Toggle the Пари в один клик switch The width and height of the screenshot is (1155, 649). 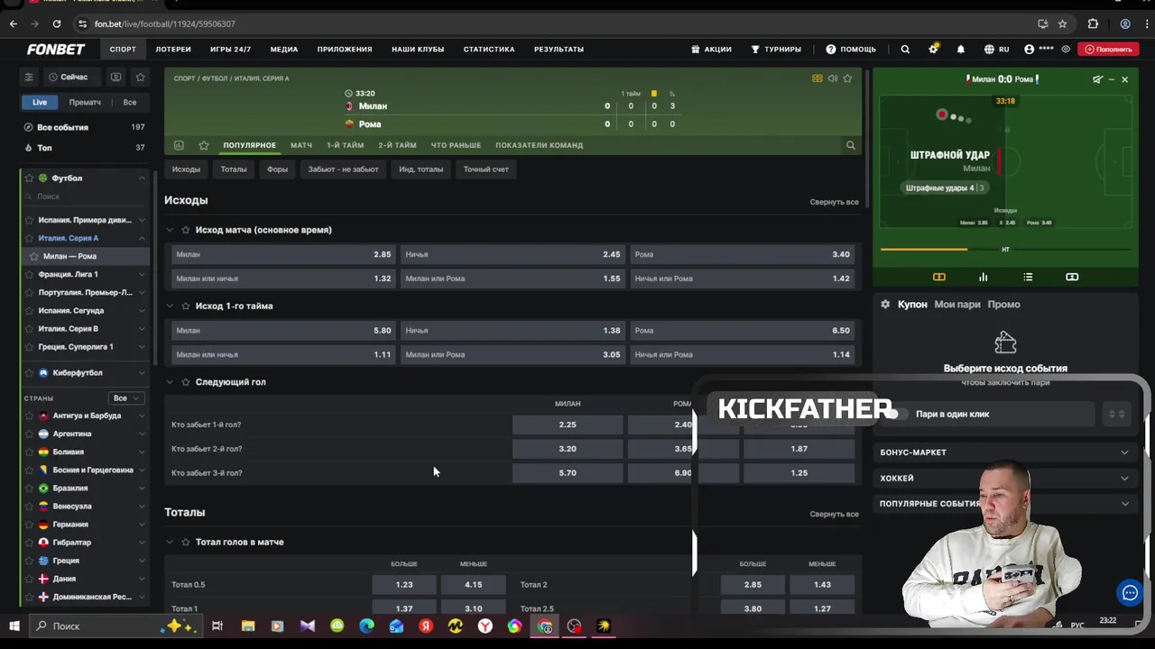(x=897, y=414)
